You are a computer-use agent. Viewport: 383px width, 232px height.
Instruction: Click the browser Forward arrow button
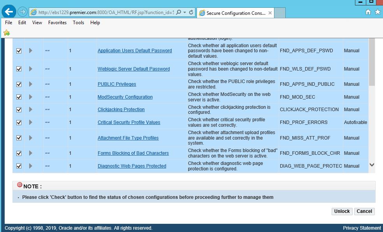coord(23,12)
